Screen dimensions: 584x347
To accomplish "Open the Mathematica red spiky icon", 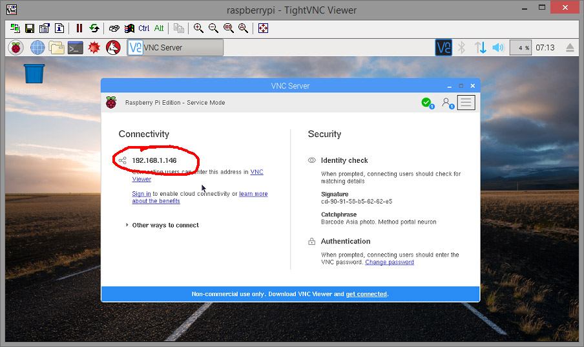I will coord(94,48).
